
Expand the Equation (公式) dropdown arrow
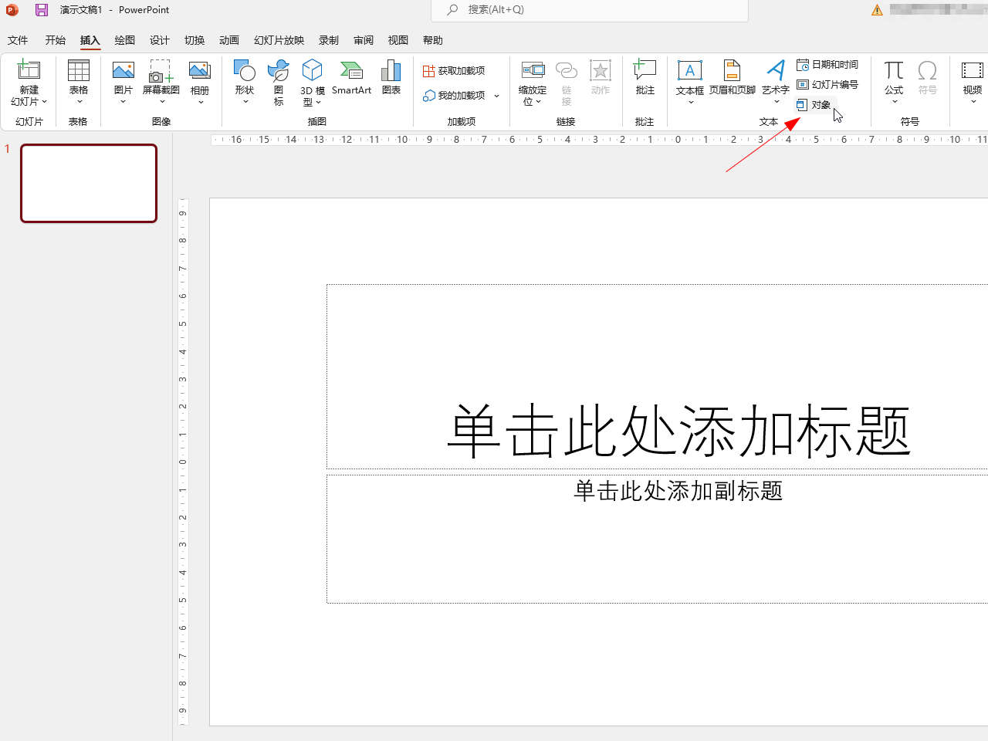coord(894,102)
